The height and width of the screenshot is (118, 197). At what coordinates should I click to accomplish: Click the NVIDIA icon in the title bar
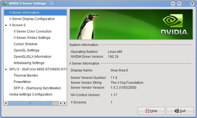tap(5, 3)
